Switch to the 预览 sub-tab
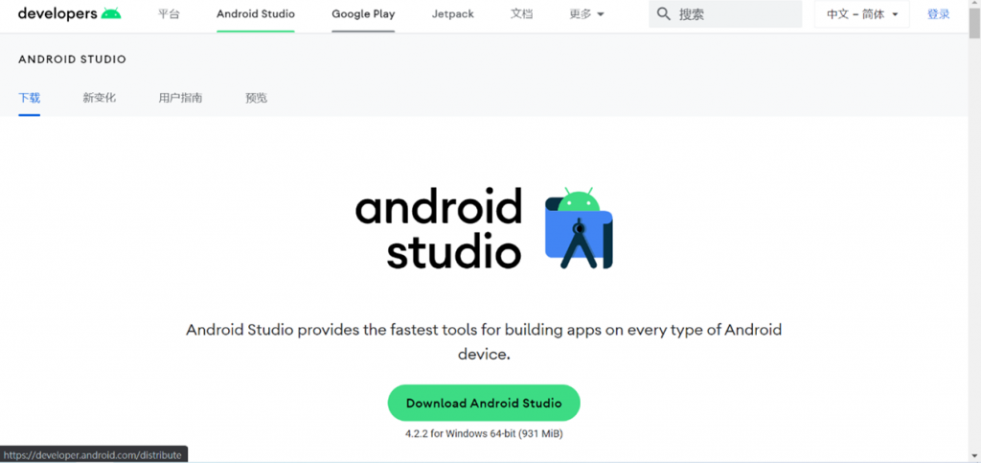The height and width of the screenshot is (463, 981). 256,98
